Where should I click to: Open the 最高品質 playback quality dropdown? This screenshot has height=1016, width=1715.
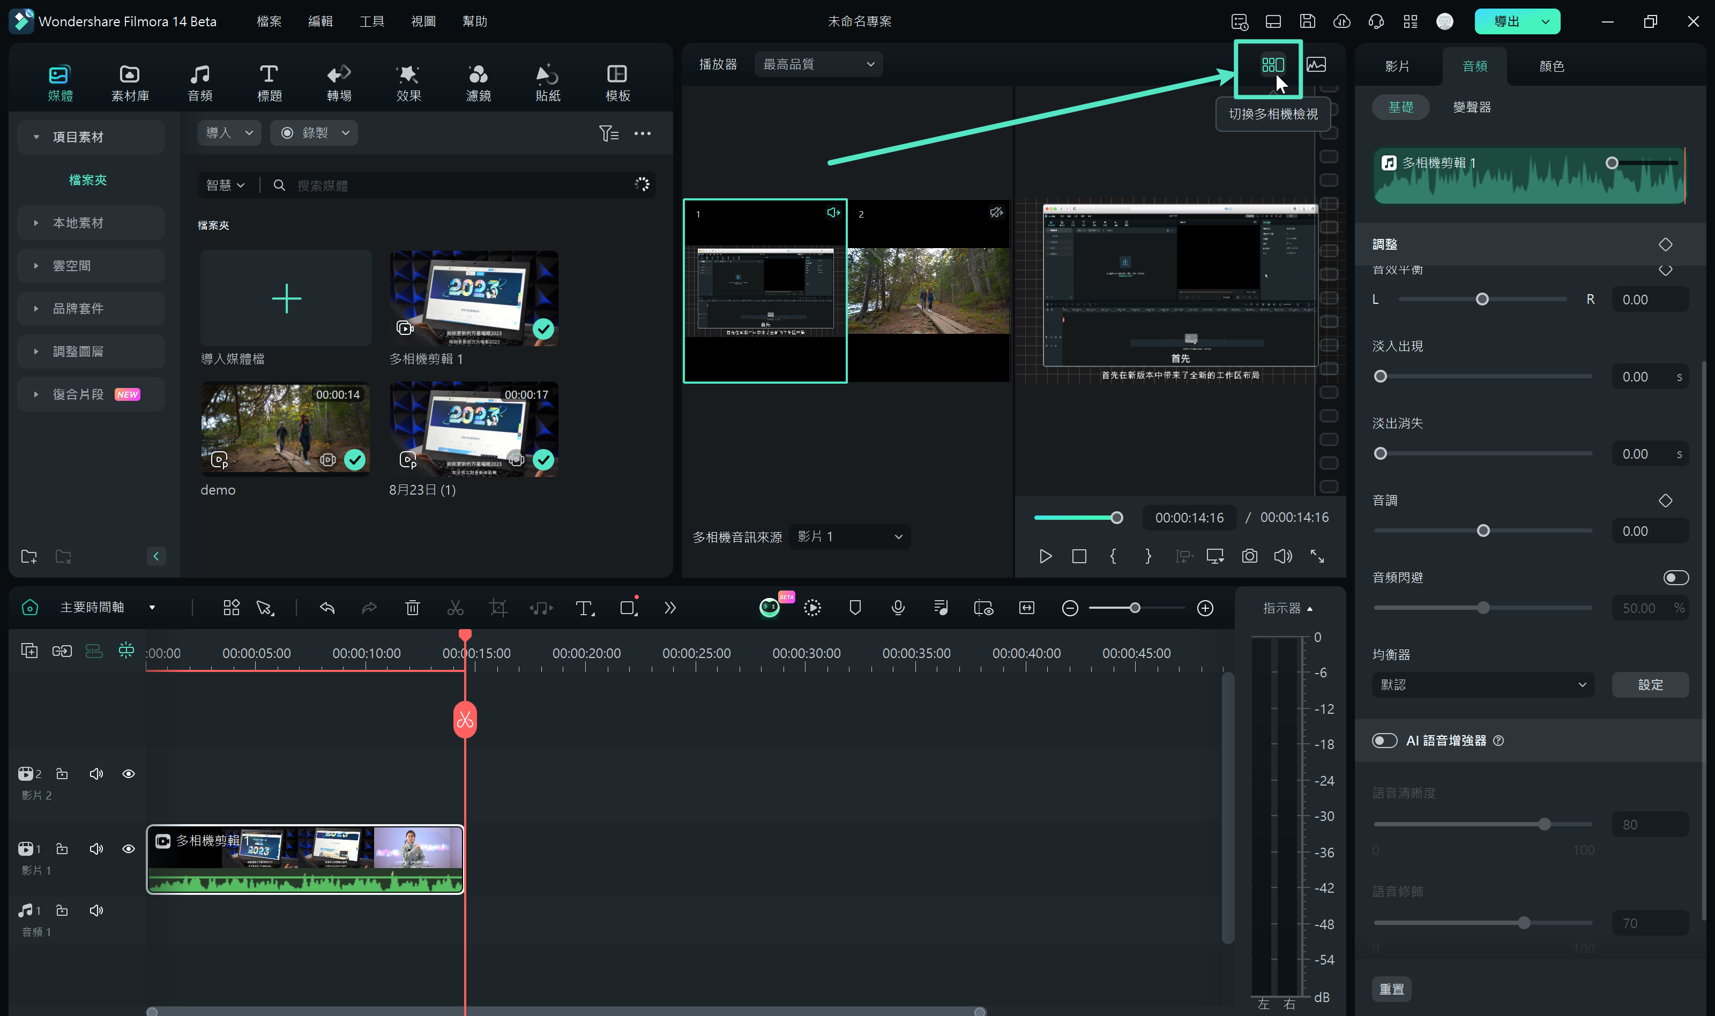818,64
